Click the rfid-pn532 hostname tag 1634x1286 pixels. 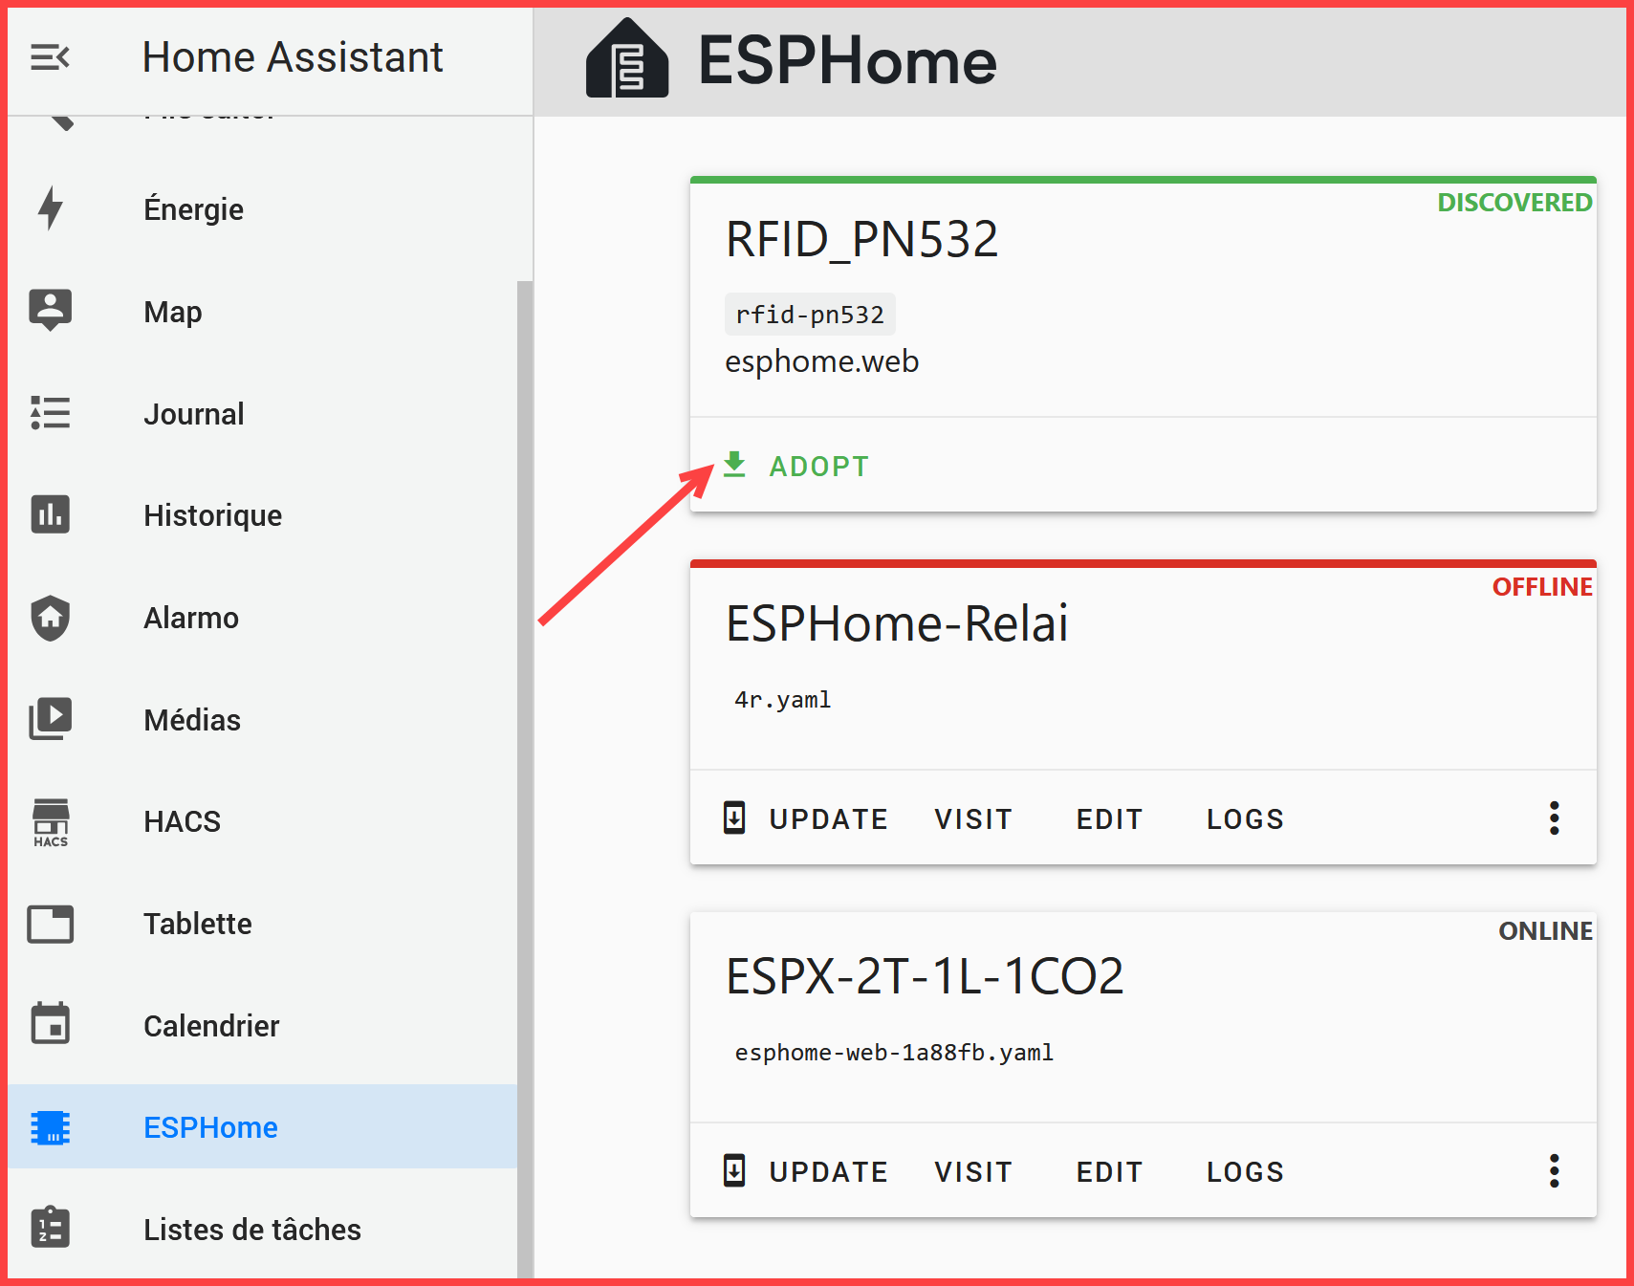coord(810,315)
